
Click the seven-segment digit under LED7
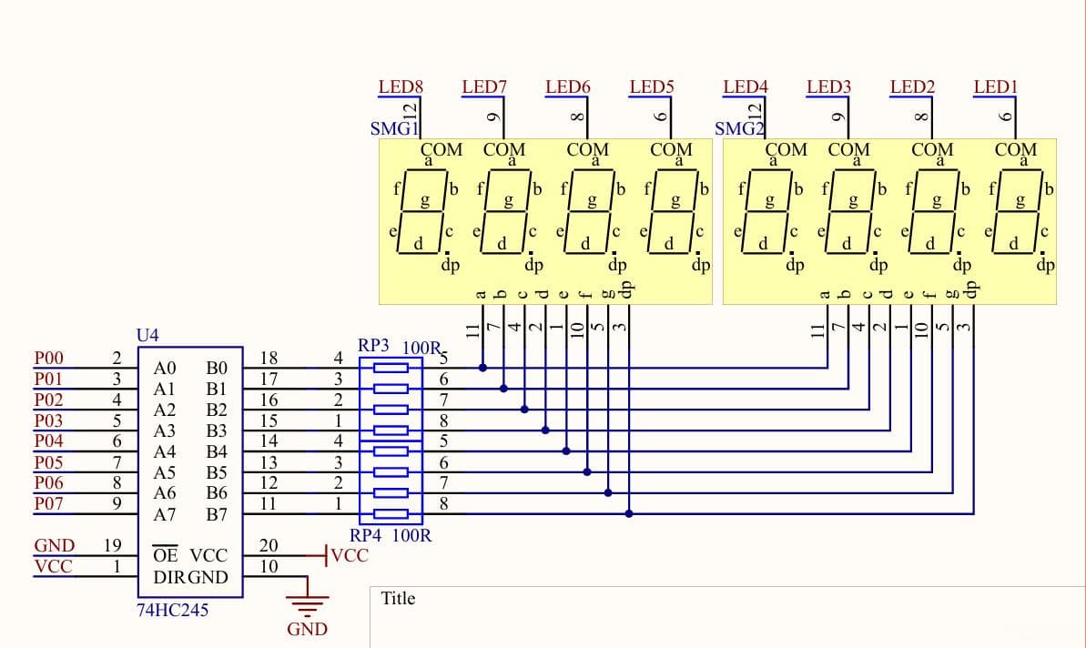tap(506, 212)
